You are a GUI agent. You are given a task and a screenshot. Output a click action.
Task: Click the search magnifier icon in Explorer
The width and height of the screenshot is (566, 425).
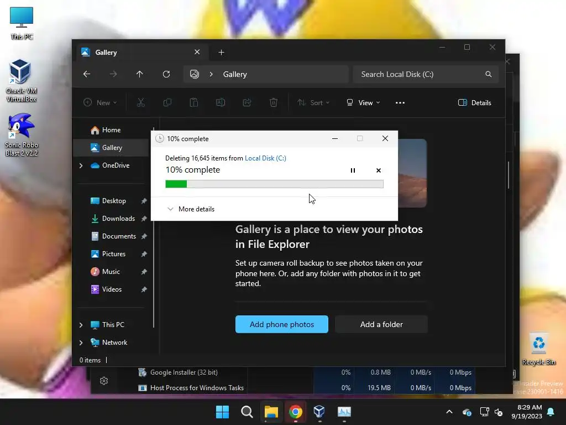click(x=489, y=74)
